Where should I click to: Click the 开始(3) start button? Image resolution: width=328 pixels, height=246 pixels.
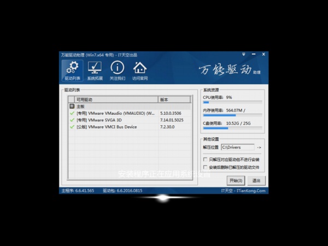(x=236, y=180)
